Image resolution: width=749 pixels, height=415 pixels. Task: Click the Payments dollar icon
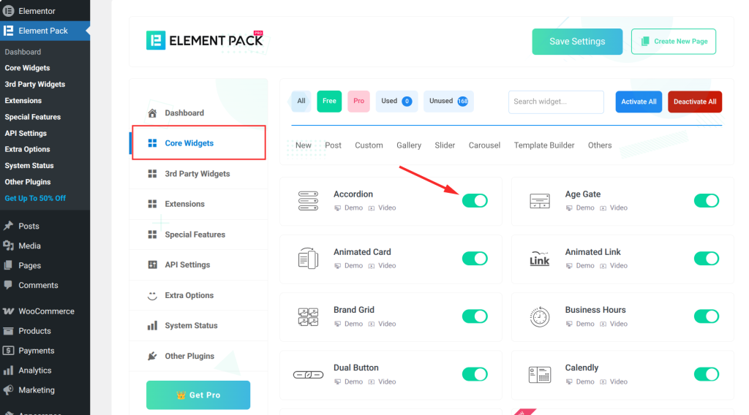click(8, 351)
